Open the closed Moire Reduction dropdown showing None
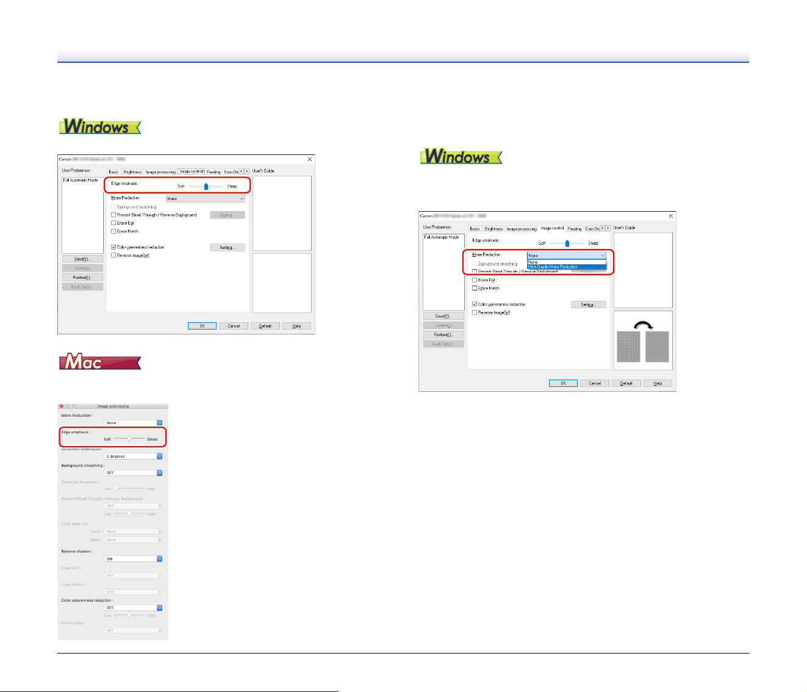Image resolution: width=807 pixels, height=692 pixels. click(206, 198)
